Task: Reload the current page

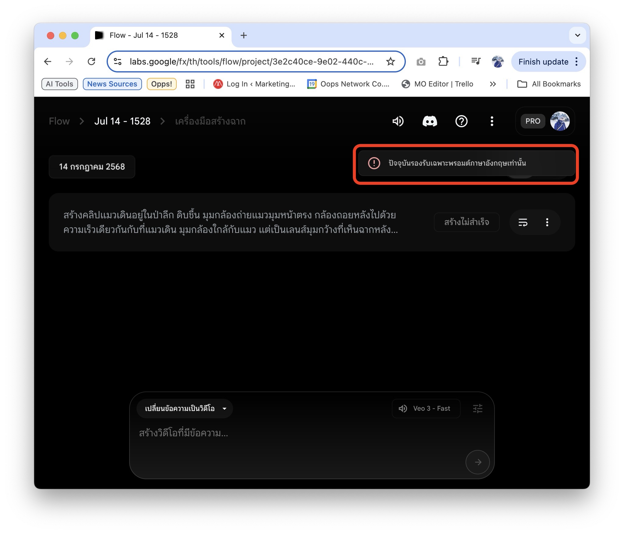Action: click(91, 61)
